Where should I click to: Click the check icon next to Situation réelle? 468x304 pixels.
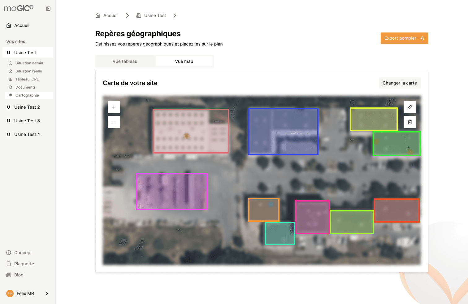(11, 71)
